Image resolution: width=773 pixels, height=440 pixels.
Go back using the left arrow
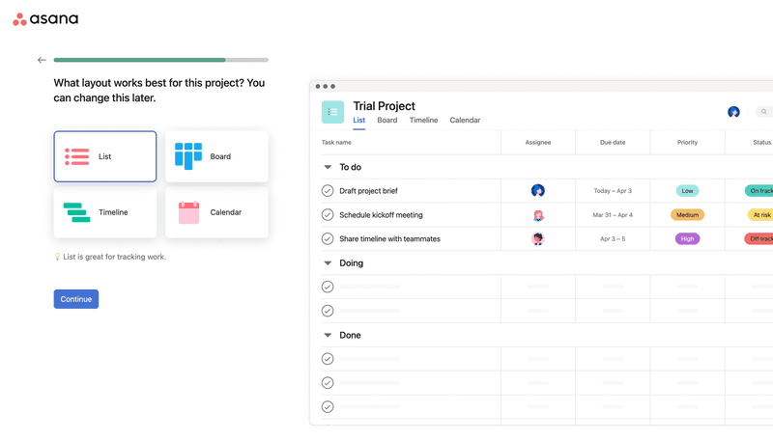(x=42, y=60)
